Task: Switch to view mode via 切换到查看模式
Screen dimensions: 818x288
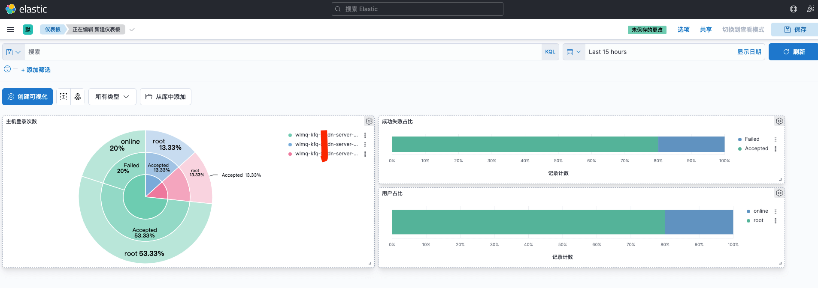Action: 743,30
